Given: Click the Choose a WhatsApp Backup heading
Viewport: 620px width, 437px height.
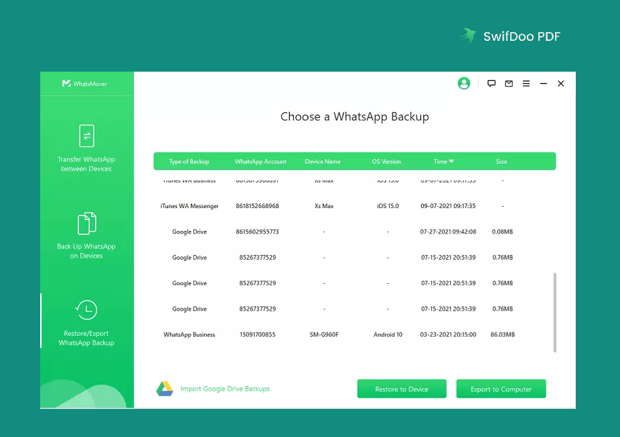Looking at the screenshot, I should (x=355, y=116).
